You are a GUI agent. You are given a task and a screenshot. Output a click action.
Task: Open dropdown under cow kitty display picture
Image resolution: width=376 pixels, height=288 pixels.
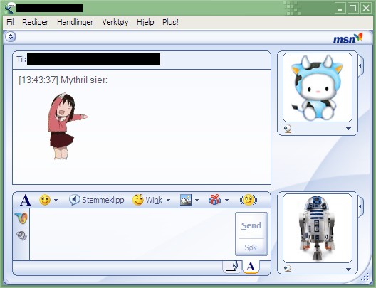pos(348,129)
